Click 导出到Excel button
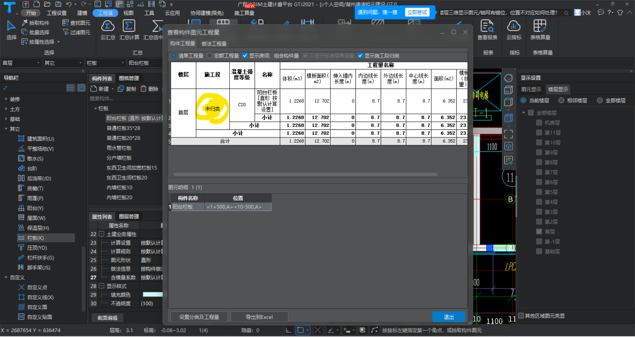 click(259, 317)
